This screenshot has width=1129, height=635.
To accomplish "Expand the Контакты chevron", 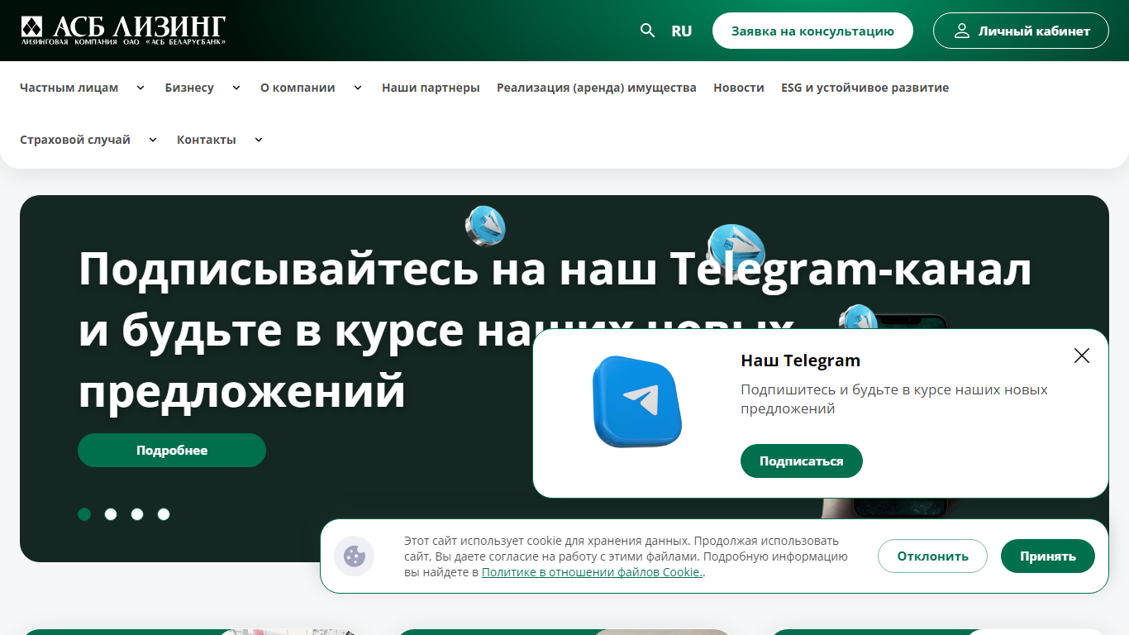I will click(259, 140).
